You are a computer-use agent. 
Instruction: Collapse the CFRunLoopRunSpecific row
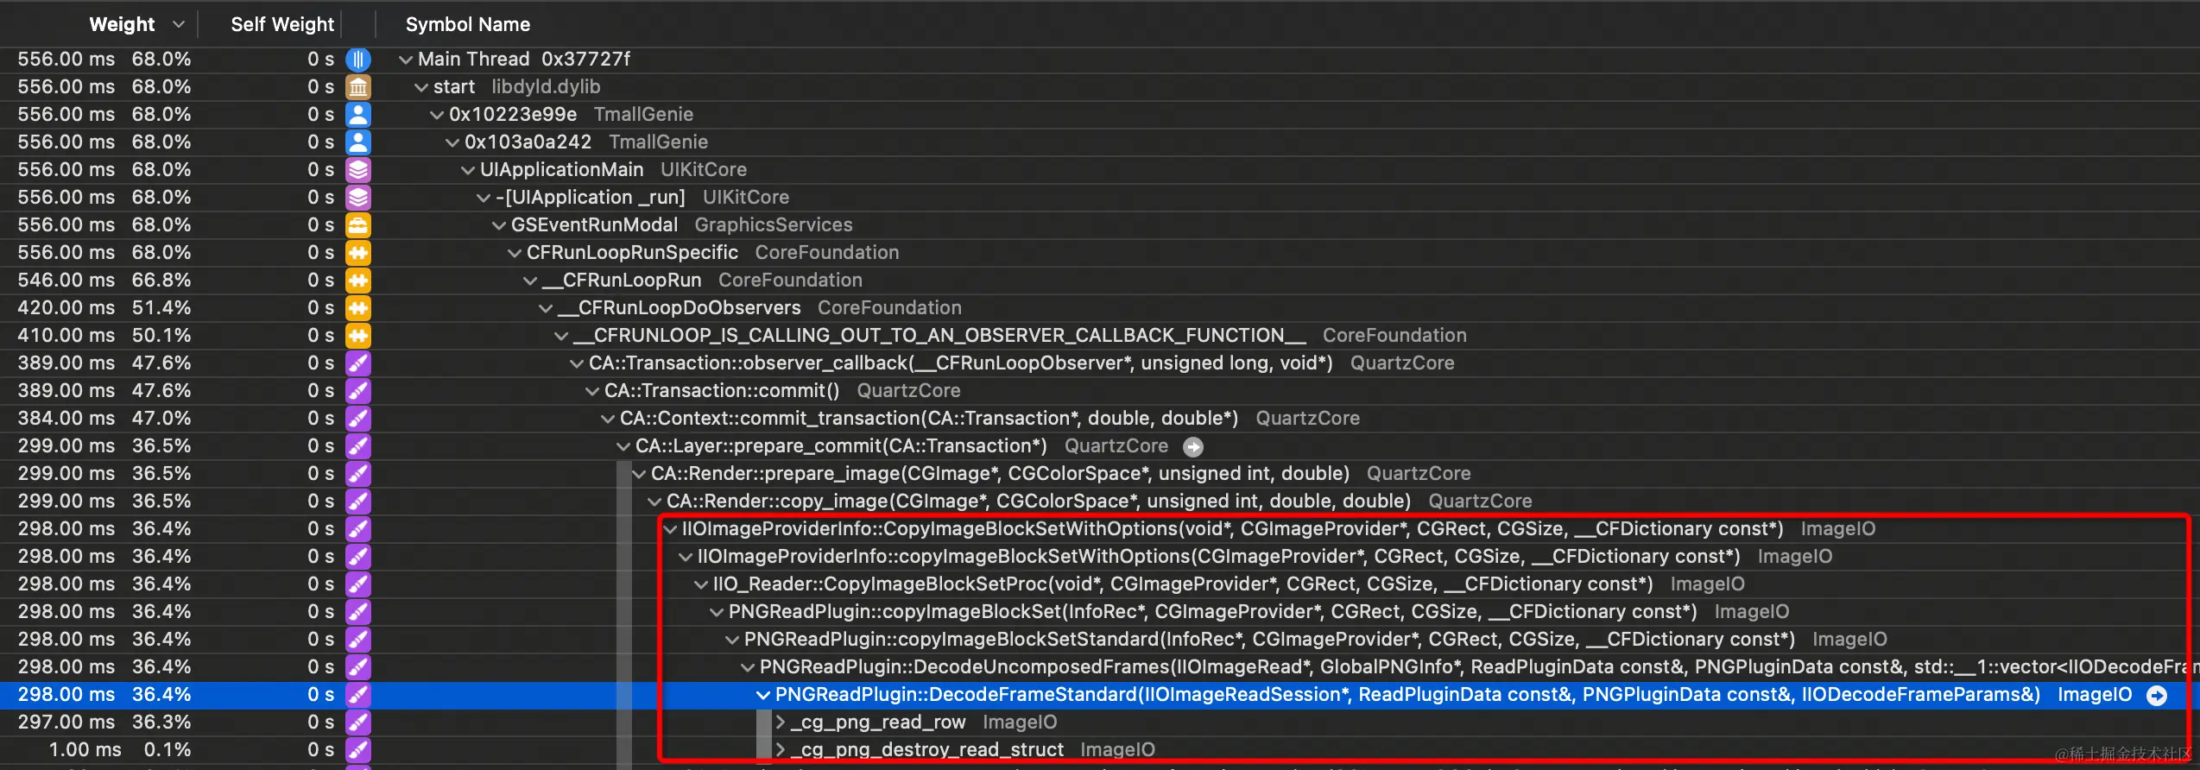[x=514, y=253]
